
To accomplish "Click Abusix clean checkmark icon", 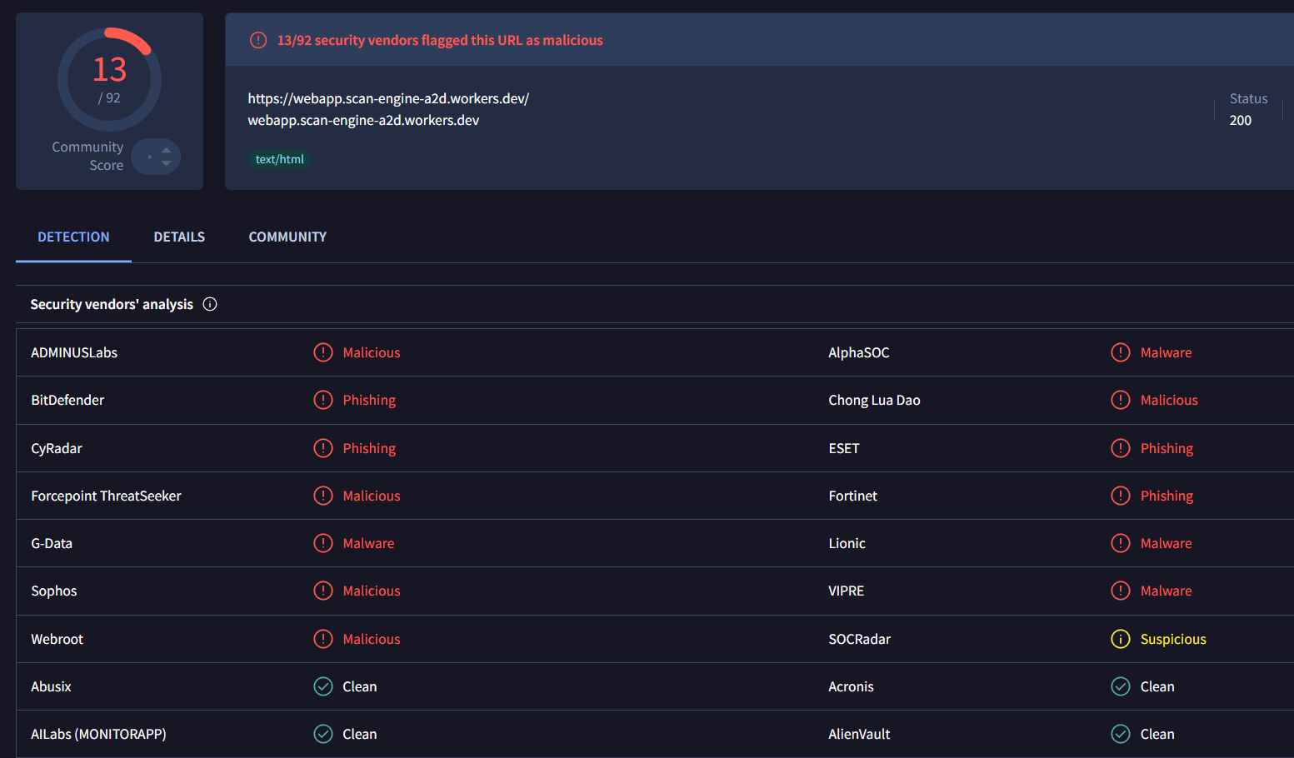I will (x=323, y=686).
